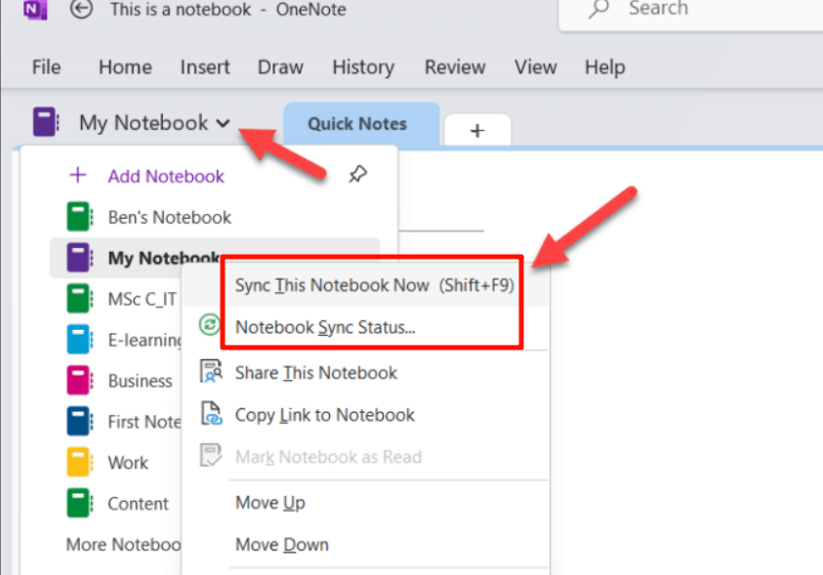Click the blue E-learning notebook icon
This screenshot has width=823, height=575.
tap(80, 340)
